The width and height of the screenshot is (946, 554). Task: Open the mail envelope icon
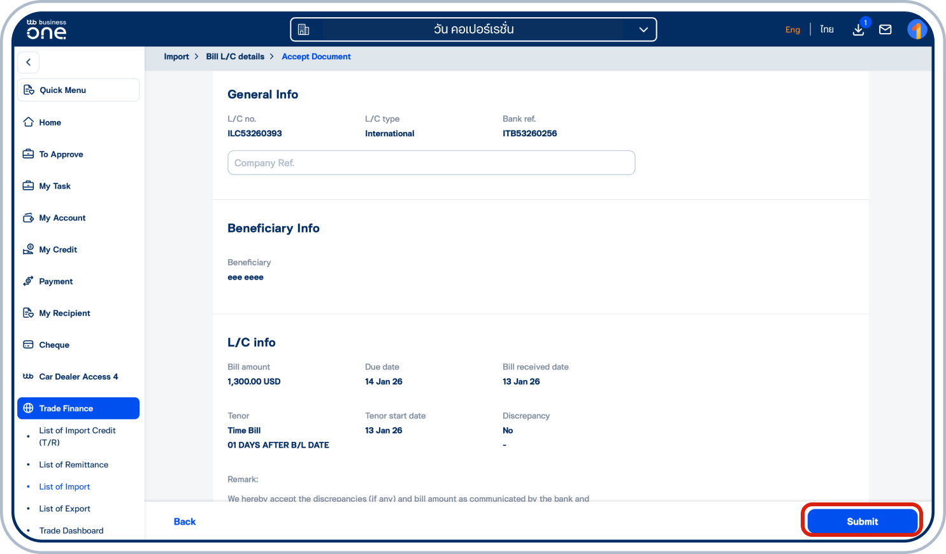[885, 30]
